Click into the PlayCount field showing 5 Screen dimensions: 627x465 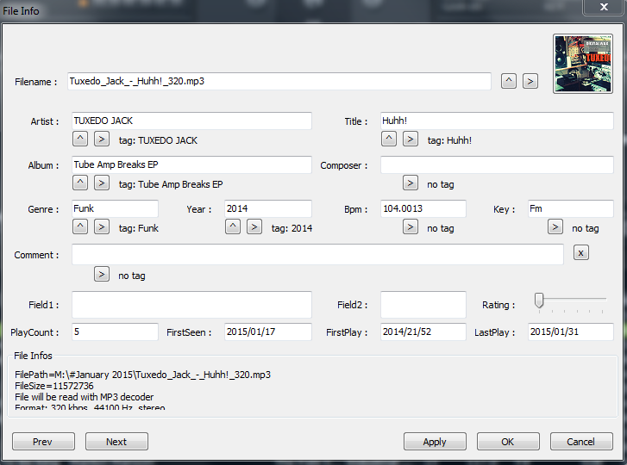116,332
